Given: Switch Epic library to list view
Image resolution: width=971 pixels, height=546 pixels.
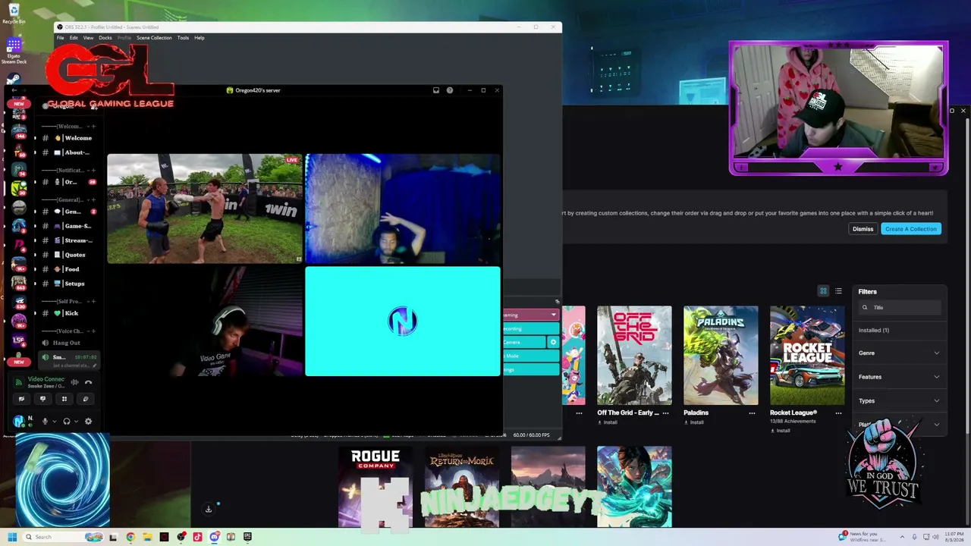Looking at the screenshot, I should (x=838, y=291).
